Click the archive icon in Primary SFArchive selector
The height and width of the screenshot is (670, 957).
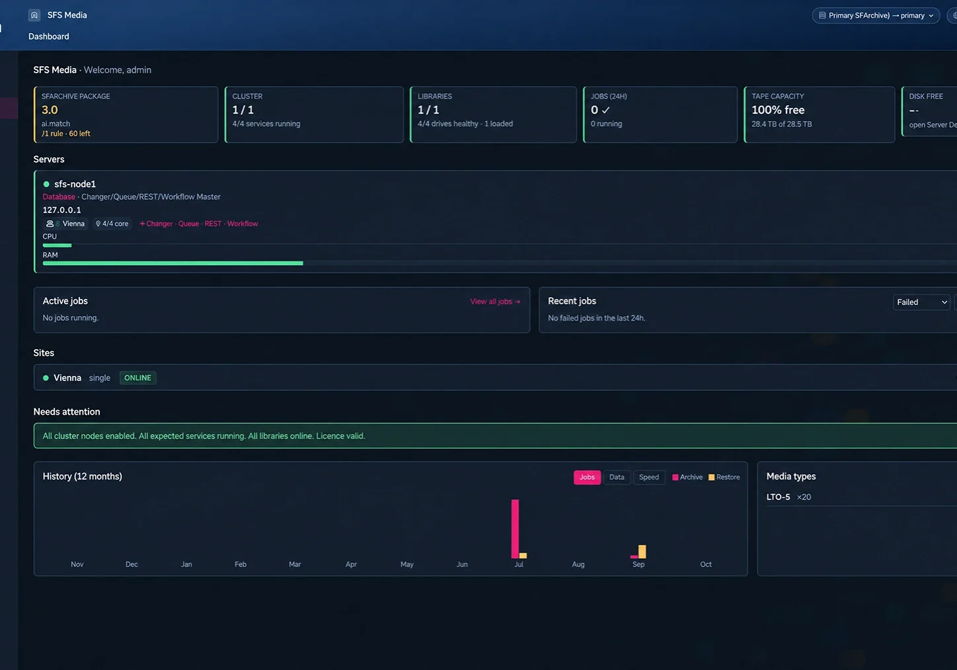[x=822, y=15]
